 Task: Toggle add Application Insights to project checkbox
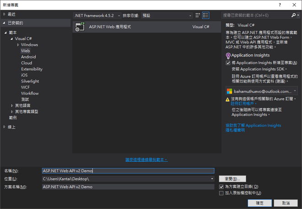tap(228, 63)
